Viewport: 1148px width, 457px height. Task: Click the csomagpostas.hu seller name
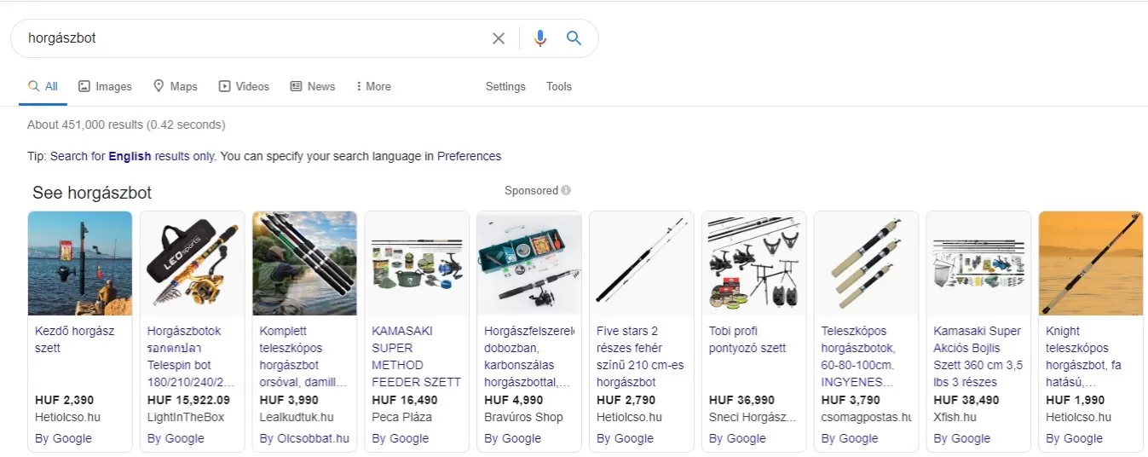pos(867,417)
